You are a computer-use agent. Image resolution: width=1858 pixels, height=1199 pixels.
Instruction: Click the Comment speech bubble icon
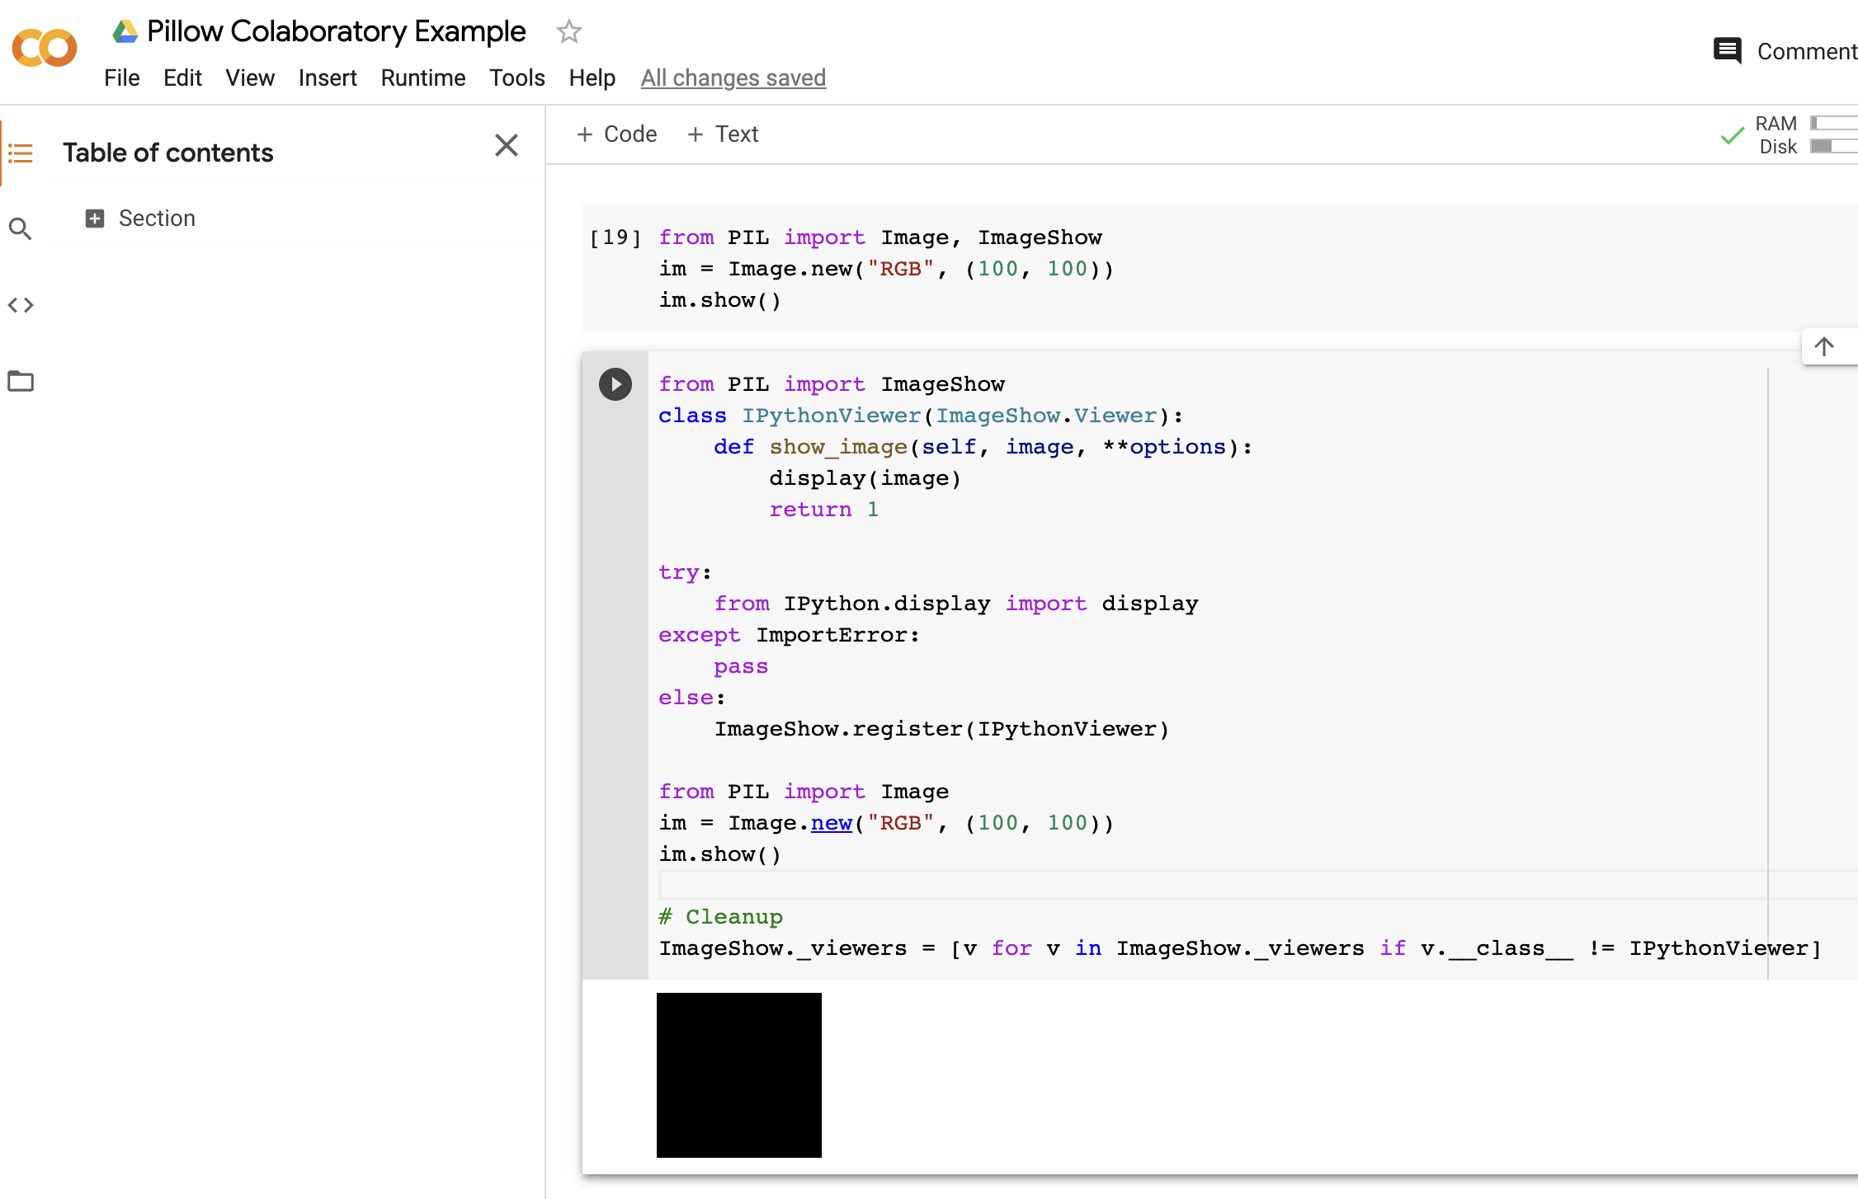[x=1727, y=51]
